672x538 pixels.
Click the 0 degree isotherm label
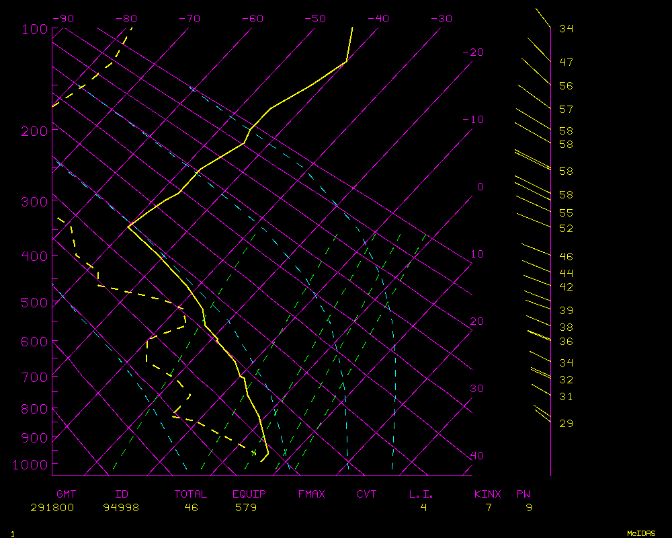point(480,187)
